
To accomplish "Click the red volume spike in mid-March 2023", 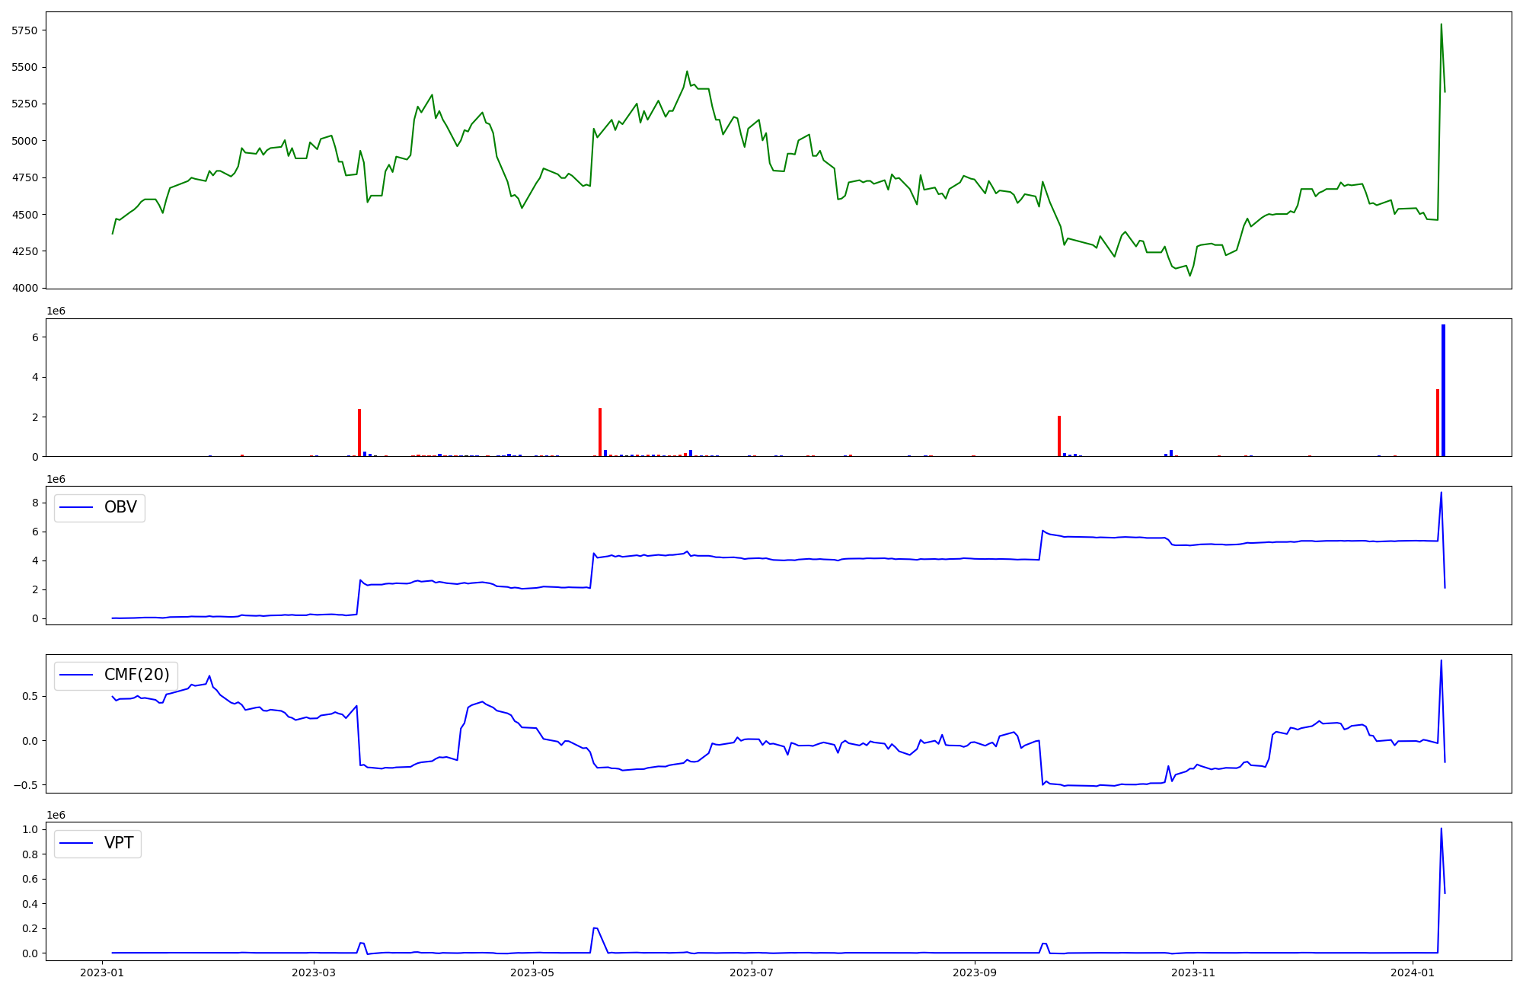I will (359, 433).
